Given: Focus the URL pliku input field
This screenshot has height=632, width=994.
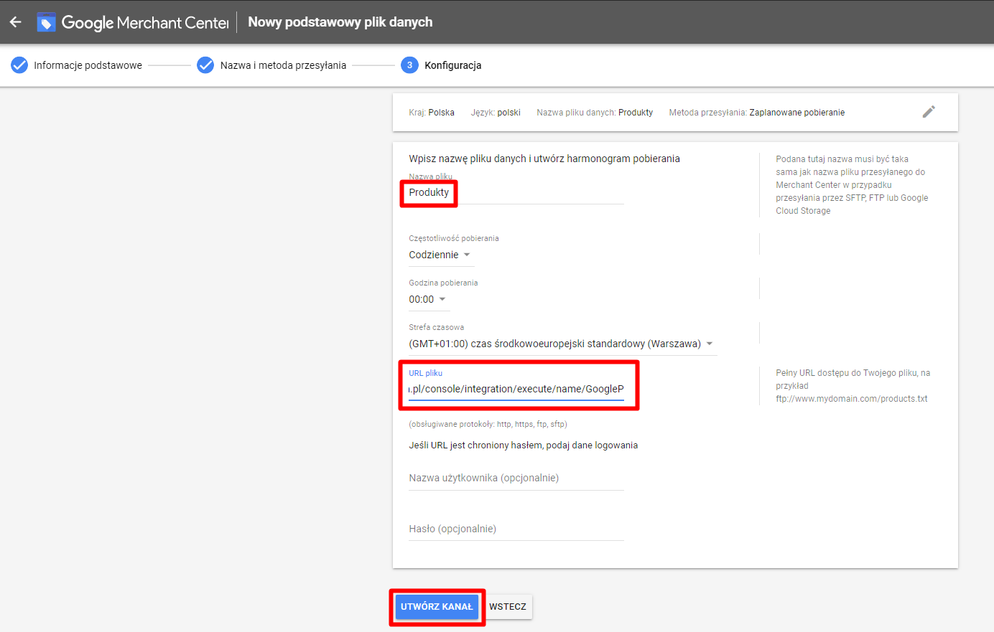Looking at the screenshot, I should (x=516, y=389).
